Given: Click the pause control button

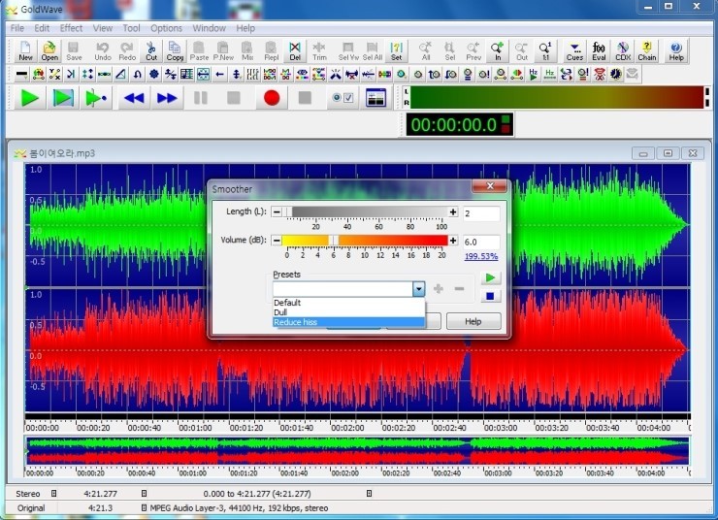Looking at the screenshot, I should (201, 98).
